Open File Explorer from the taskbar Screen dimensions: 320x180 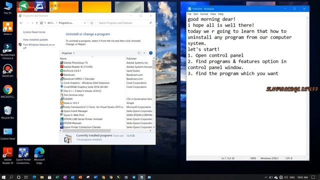point(42,177)
